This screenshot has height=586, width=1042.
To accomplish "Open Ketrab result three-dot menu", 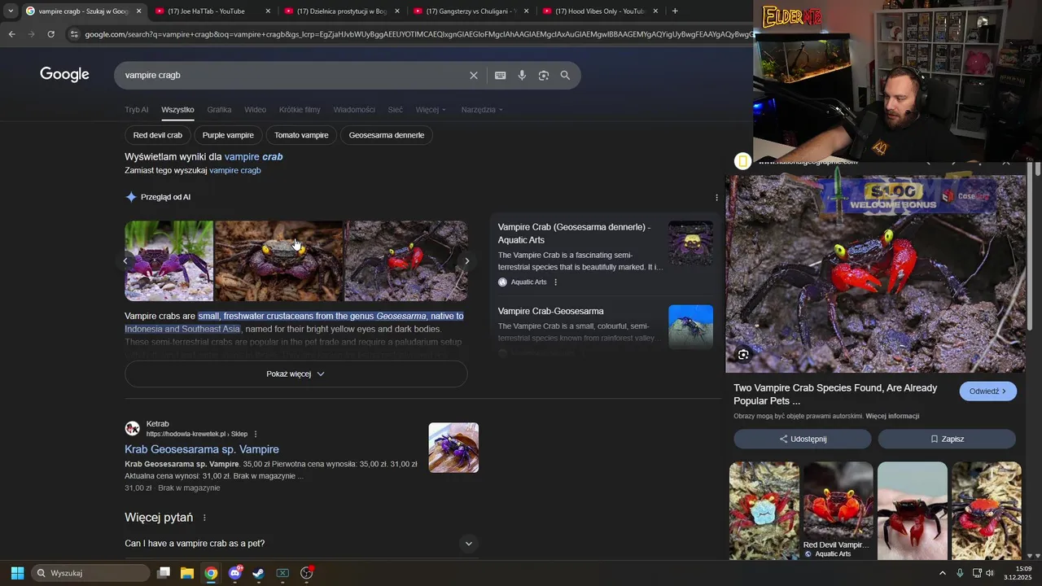I will (x=256, y=434).
